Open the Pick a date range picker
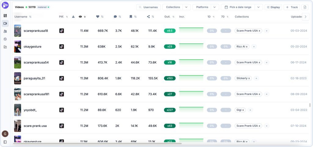Image resolution: width=313 pixels, height=147 pixels. [238, 7]
